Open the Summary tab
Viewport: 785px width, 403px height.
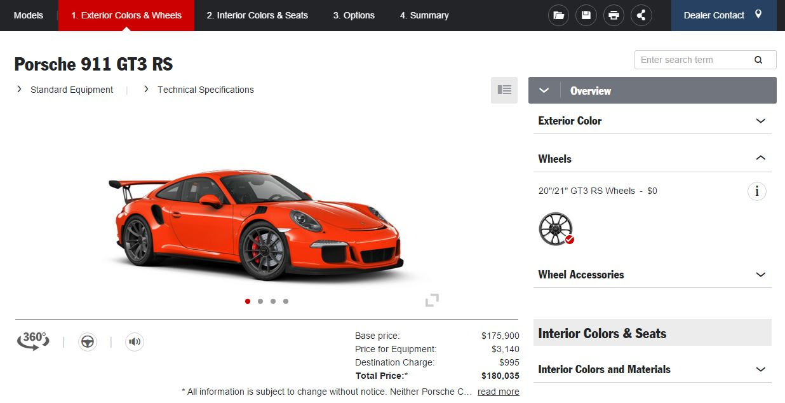tap(424, 15)
